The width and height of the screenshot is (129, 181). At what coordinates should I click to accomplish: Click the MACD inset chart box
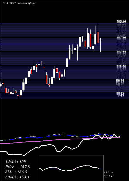tap(71, 168)
